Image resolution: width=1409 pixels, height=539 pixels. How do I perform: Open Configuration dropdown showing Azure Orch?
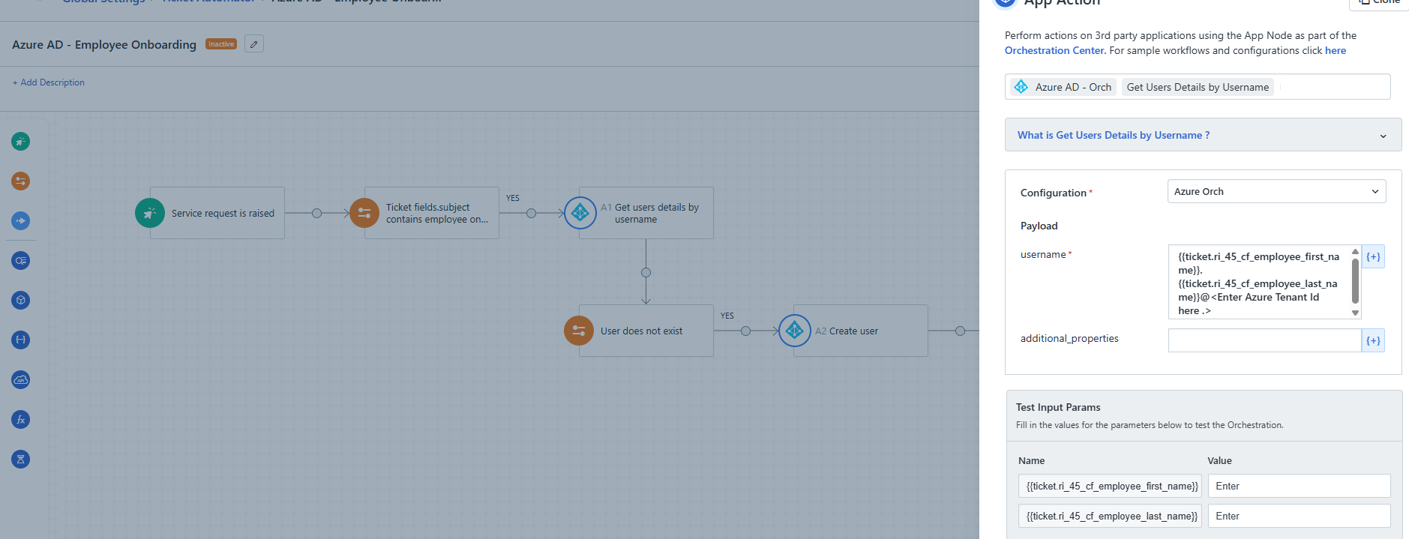tap(1276, 191)
